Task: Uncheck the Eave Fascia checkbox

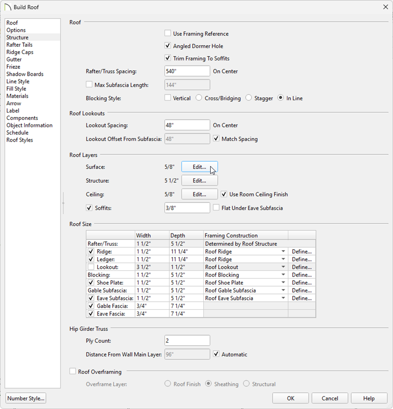Action: click(x=91, y=314)
